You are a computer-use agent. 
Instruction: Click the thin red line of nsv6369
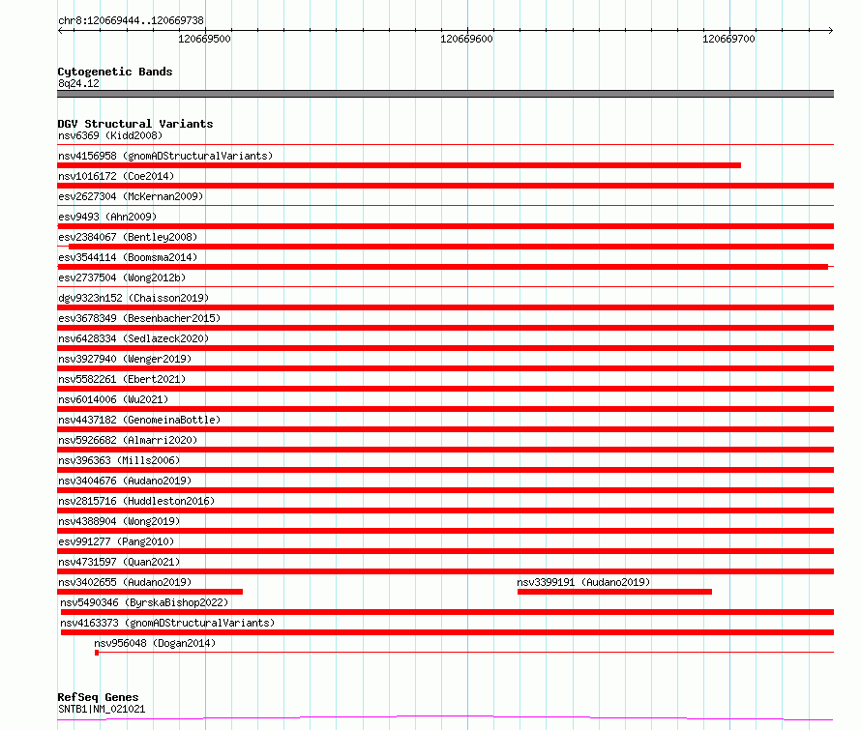point(445,145)
